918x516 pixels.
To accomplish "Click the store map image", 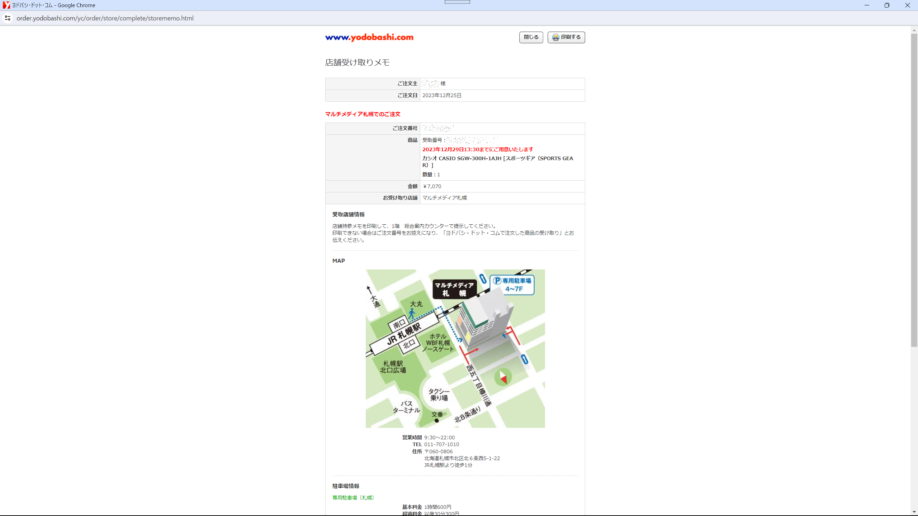I will tap(455, 348).
